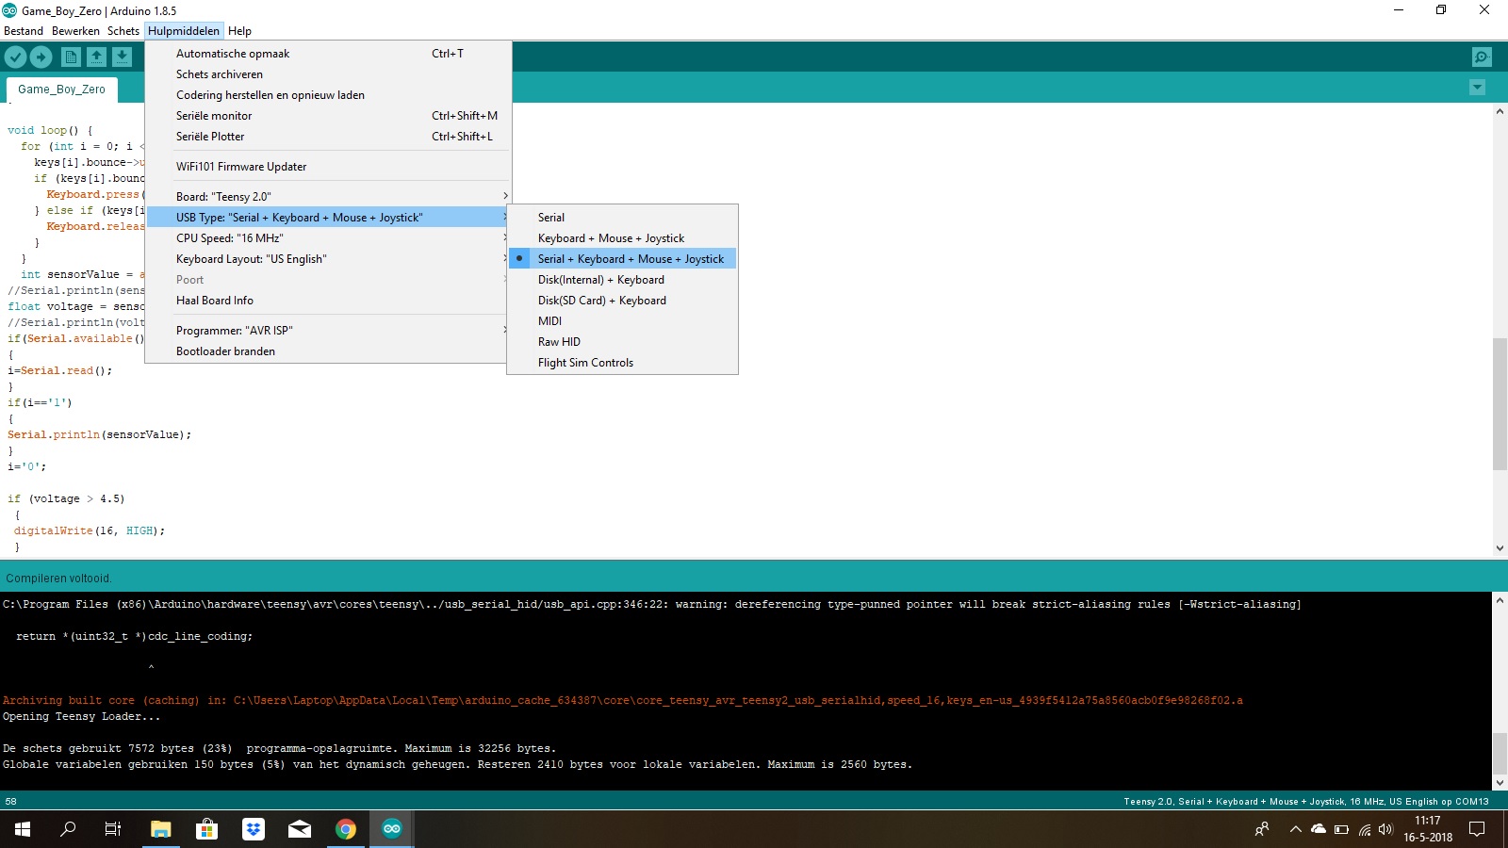Open the People icon in the tray
This screenshot has height=848, width=1508.
point(1262,829)
